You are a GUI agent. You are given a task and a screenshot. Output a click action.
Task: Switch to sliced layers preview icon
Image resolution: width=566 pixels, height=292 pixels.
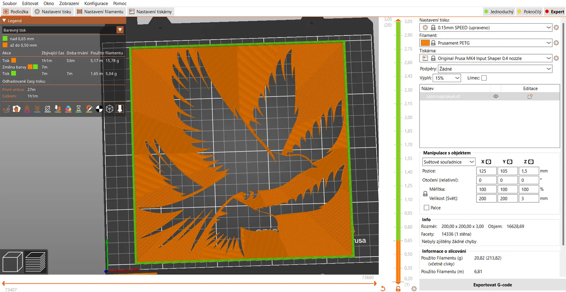coord(35,262)
